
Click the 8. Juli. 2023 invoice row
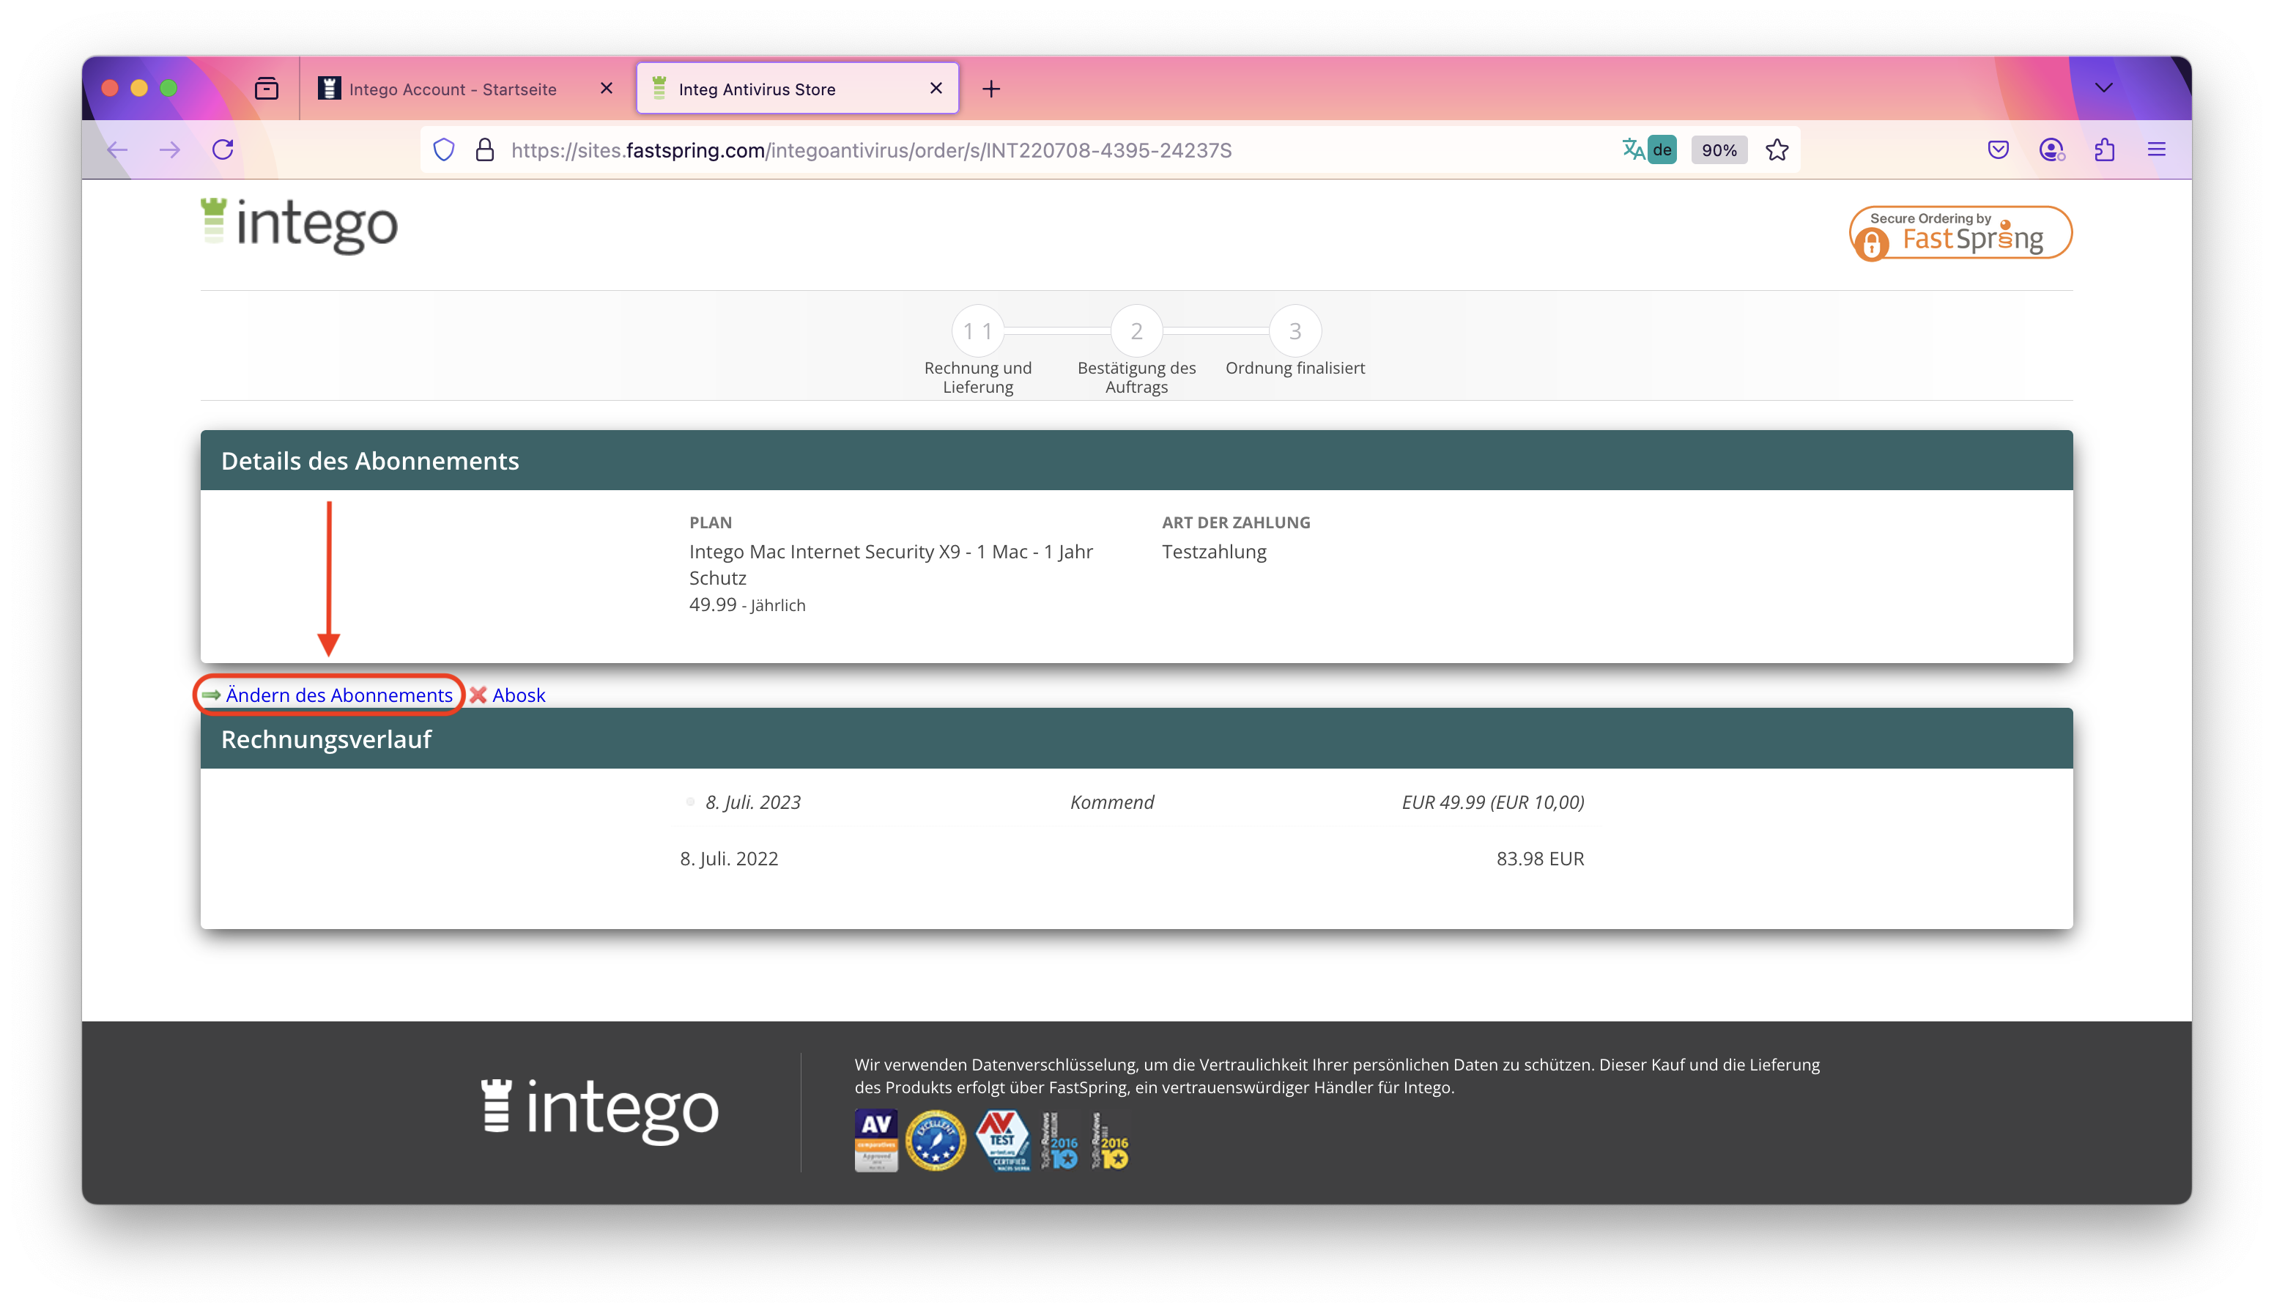pos(1136,802)
